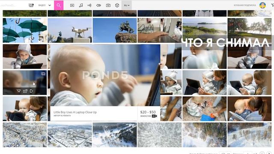Open the RU language dropdown

pos(127,6)
